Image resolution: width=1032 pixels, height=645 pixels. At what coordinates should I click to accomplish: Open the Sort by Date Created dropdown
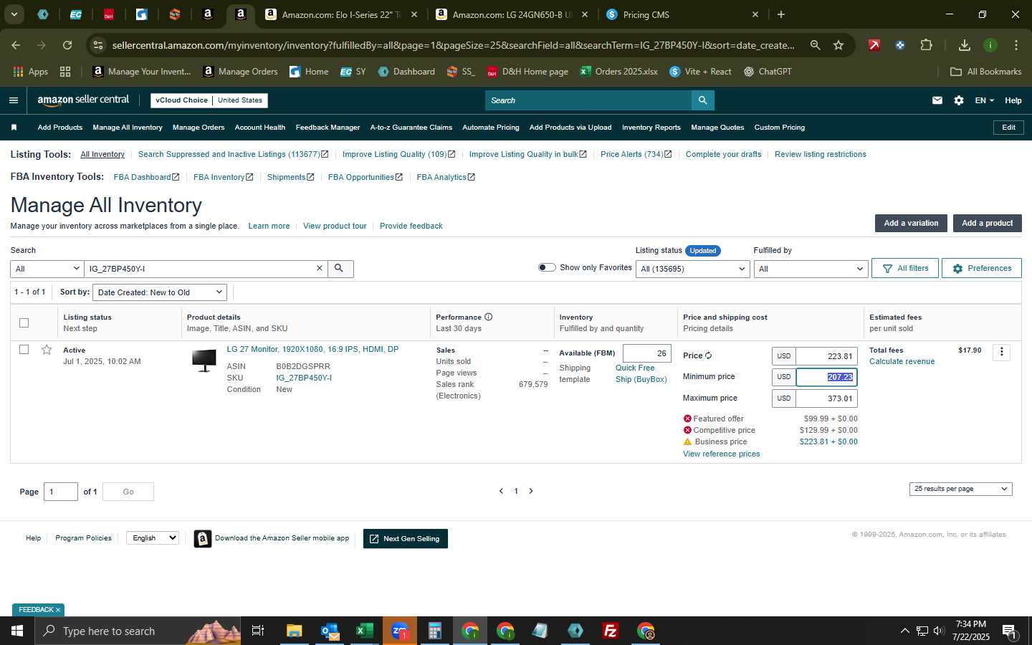coord(161,292)
